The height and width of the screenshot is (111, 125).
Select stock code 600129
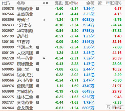click(x=8, y=53)
